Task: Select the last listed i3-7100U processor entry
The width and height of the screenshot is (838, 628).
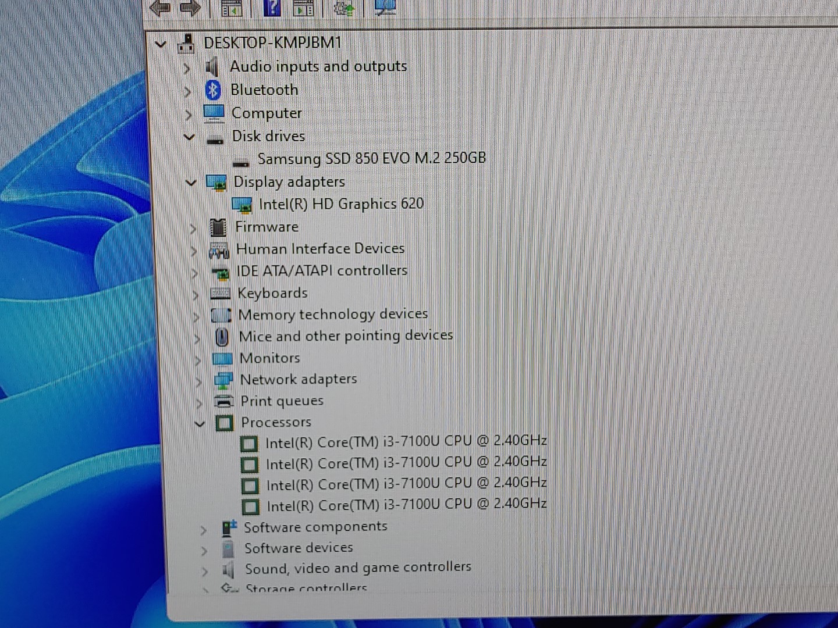Action: pyautogui.click(x=407, y=505)
